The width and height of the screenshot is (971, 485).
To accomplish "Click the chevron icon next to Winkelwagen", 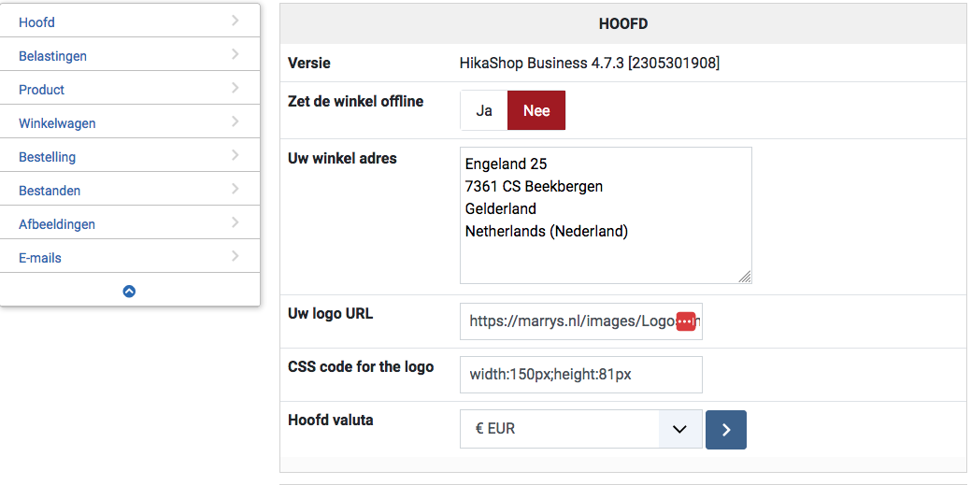I will coord(236,122).
